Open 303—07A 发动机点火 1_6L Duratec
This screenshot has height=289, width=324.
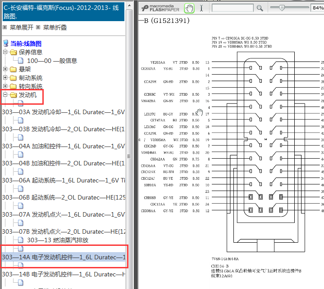point(64,215)
